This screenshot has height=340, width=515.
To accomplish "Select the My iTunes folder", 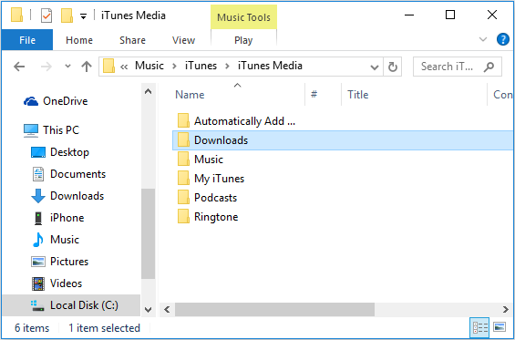I will coord(211,179).
